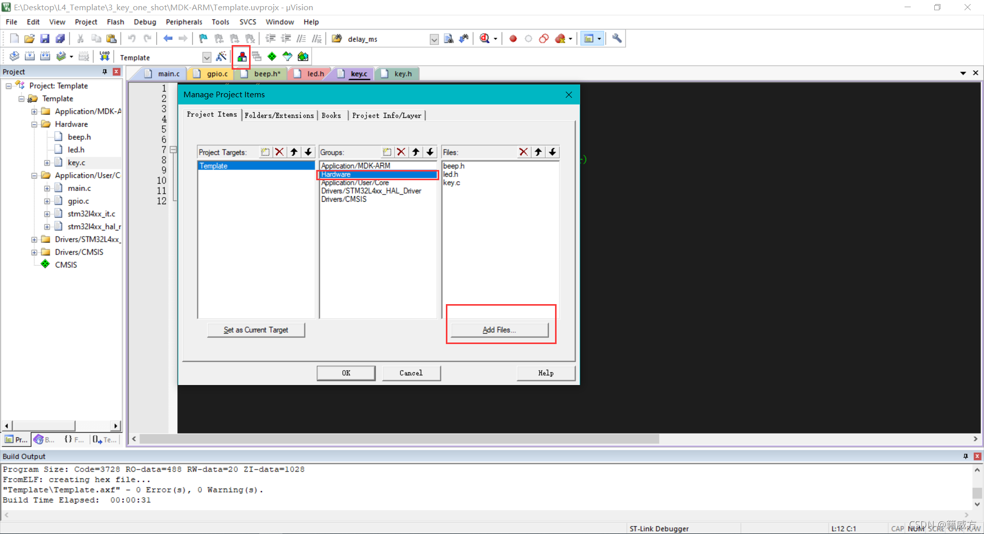The height and width of the screenshot is (534, 984).
Task: Navigate backwards in editor history
Action: 168,38
